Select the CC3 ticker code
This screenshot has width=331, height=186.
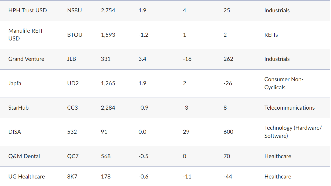(73, 108)
